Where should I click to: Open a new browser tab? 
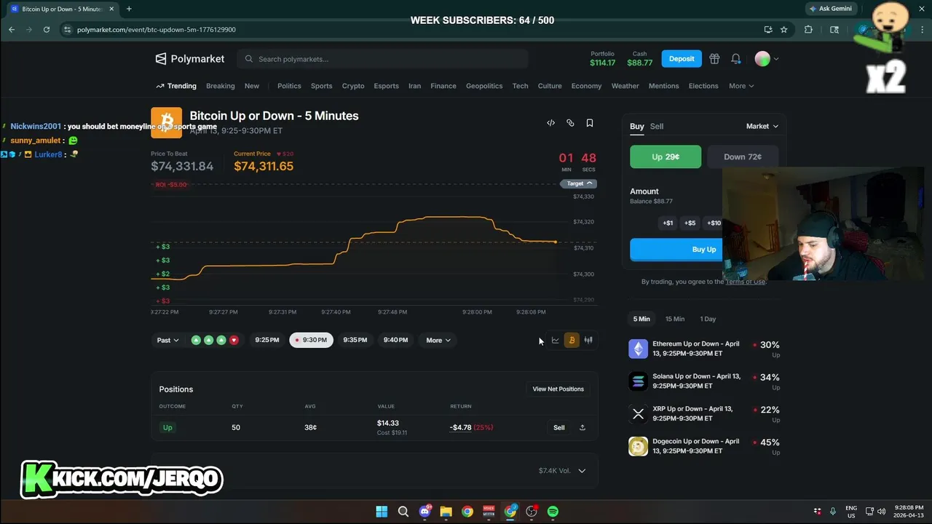click(x=129, y=9)
